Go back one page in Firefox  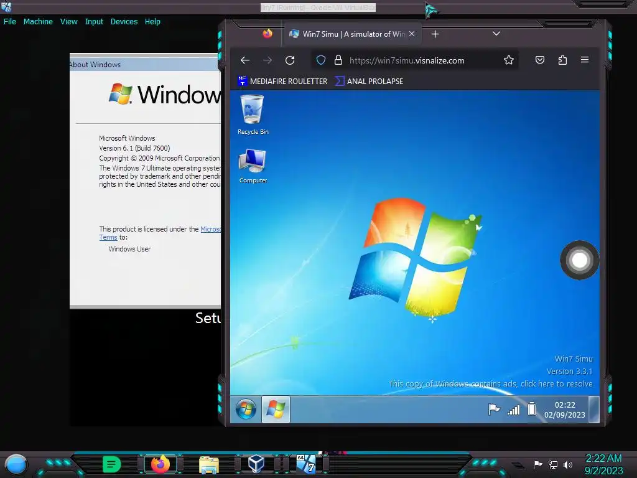click(x=245, y=60)
